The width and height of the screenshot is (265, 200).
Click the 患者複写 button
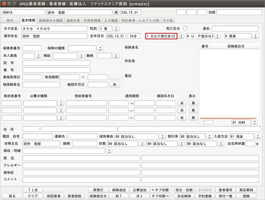[x=225, y=190]
